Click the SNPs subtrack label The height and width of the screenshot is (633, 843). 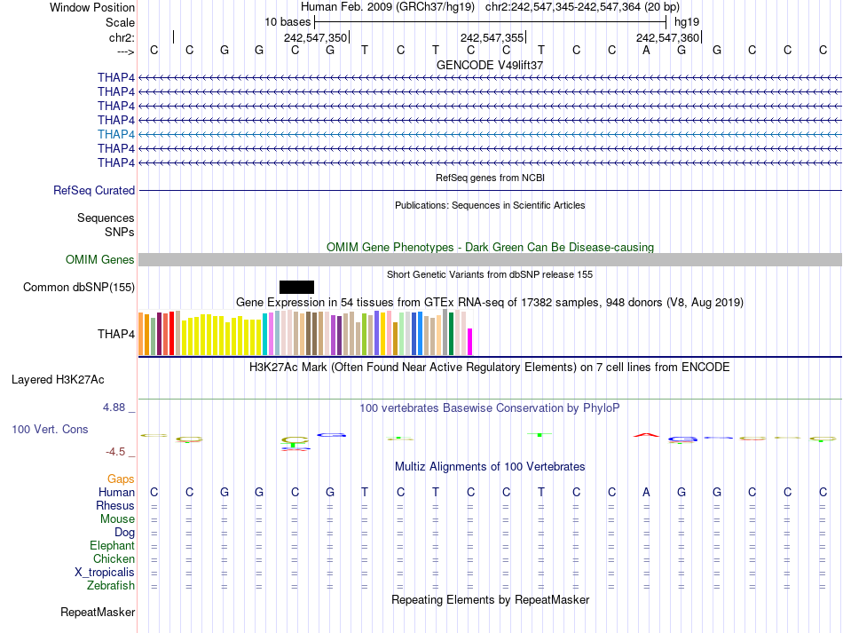[x=120, y=232]
